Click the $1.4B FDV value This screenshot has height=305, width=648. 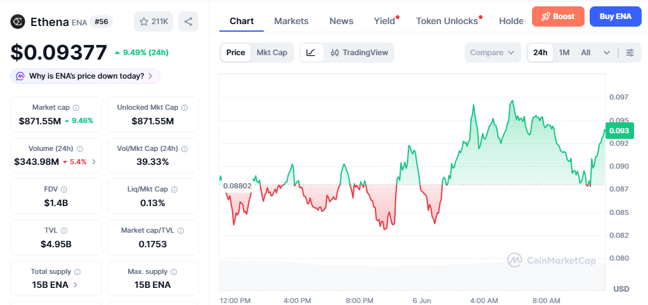tap(56, 202)
